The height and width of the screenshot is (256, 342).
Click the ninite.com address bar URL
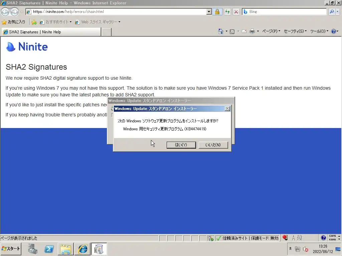[x=68, y=12]
